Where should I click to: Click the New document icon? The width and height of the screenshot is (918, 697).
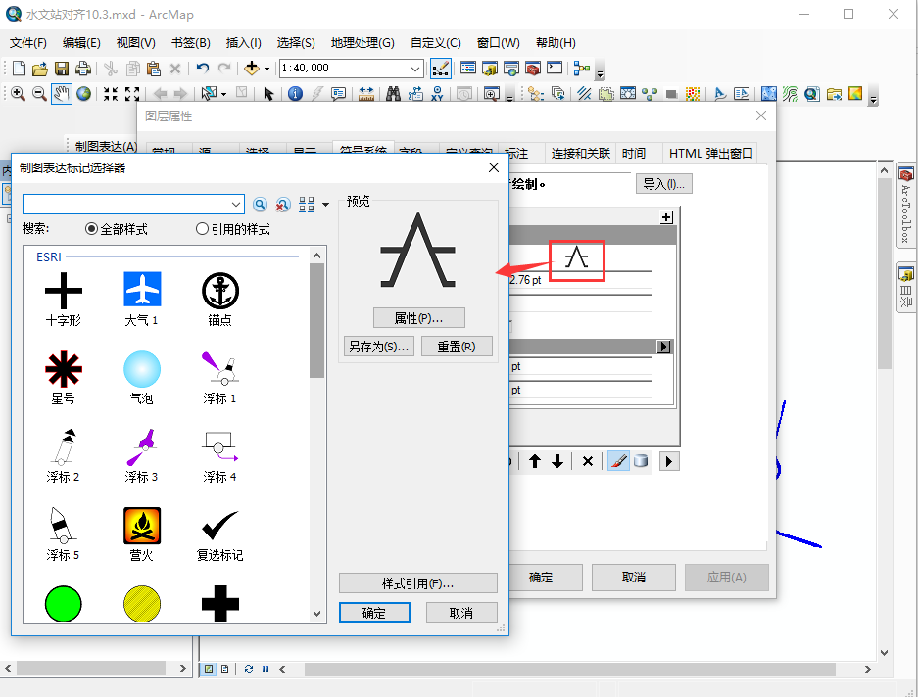[x=19, y=69]
